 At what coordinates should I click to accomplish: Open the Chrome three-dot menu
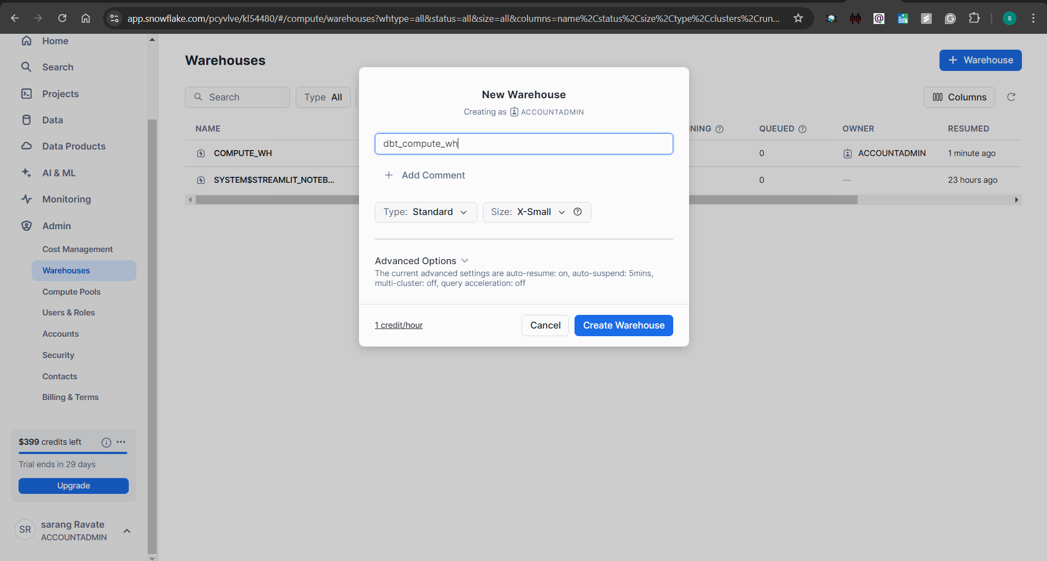1033,18
